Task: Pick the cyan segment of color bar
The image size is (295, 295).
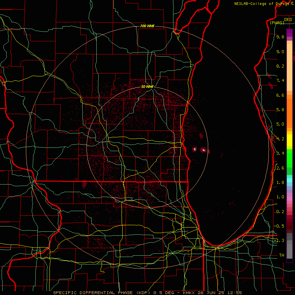Action: coord(289,180)
